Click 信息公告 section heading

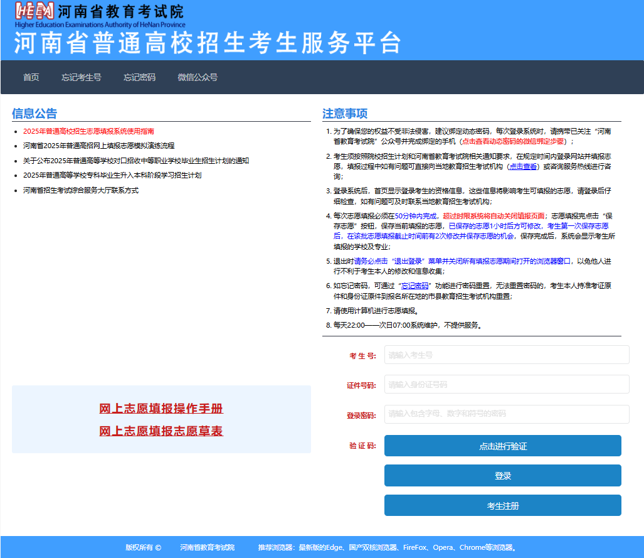34,114
